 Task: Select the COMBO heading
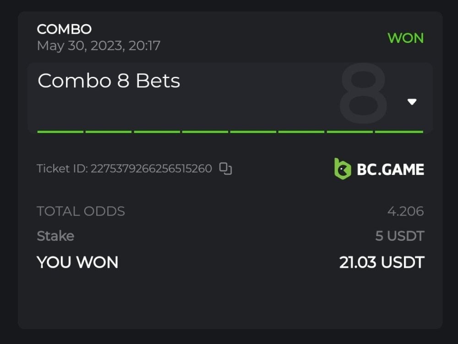[64, 29]
